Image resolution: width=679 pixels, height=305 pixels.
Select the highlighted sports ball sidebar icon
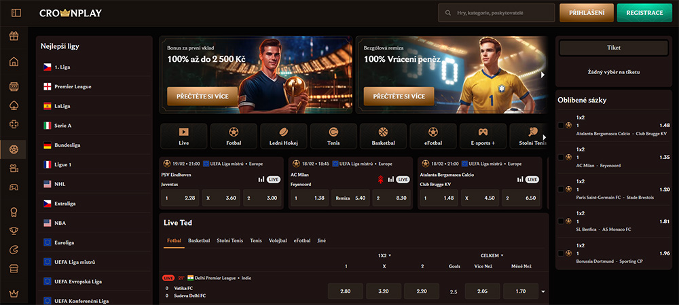[x=14, y=149]
